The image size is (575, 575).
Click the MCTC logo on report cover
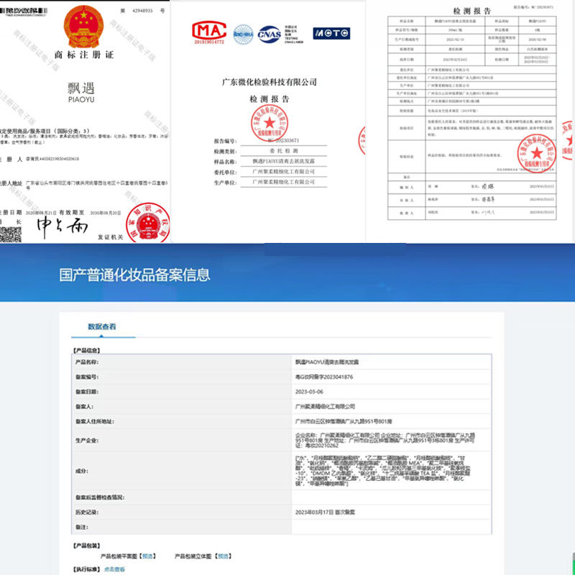[331, 33]
